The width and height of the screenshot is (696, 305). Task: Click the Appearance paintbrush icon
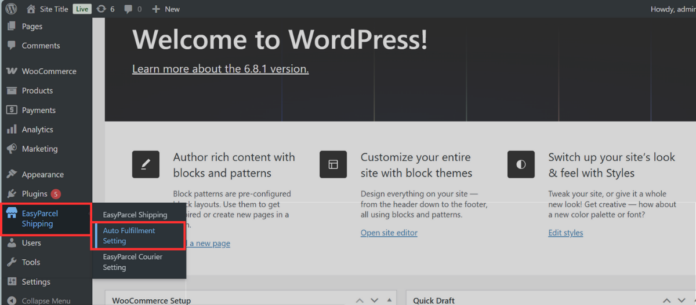click(x=12, y=174)
